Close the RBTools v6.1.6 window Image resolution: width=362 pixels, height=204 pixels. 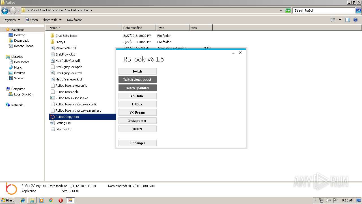[x=240, y=53]
